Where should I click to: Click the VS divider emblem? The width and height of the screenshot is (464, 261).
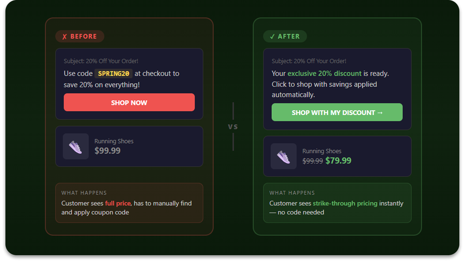pyautogui.click(x=234, y=126)
